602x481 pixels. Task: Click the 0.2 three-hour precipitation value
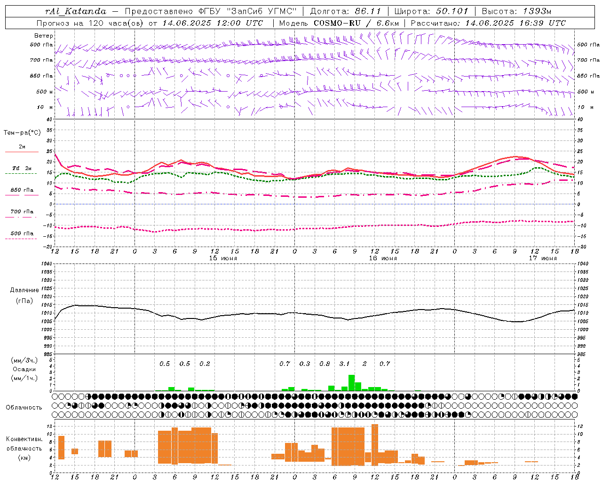point(205,364)
